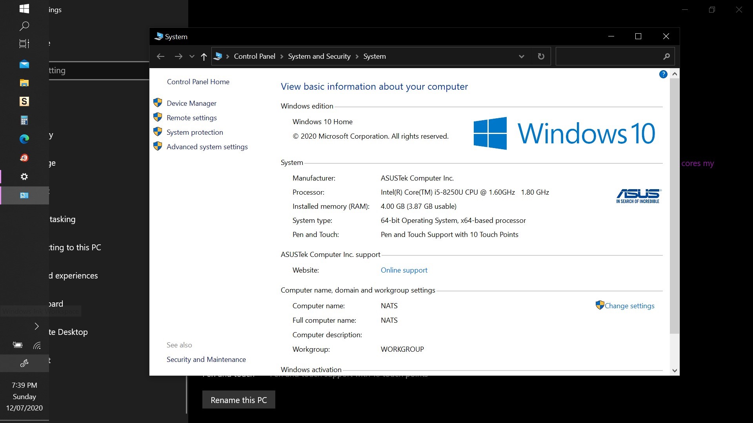
Task: Show hidden tray icons chevron
Action: (x=36, y=326)
